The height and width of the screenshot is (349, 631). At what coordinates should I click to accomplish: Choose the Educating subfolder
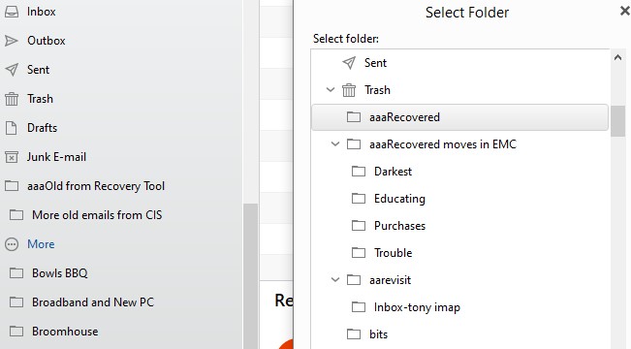tap(399, 199)
